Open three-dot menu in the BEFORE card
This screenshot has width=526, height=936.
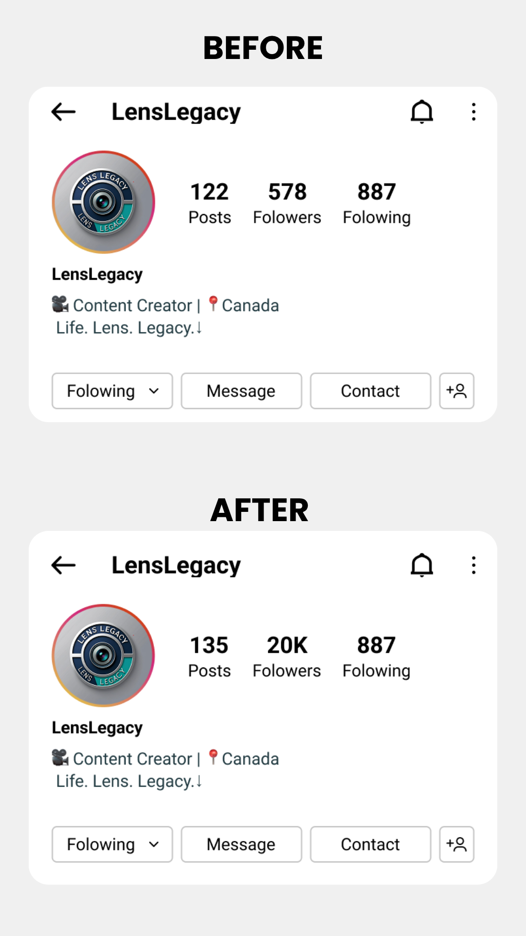[x=473, y=112]
